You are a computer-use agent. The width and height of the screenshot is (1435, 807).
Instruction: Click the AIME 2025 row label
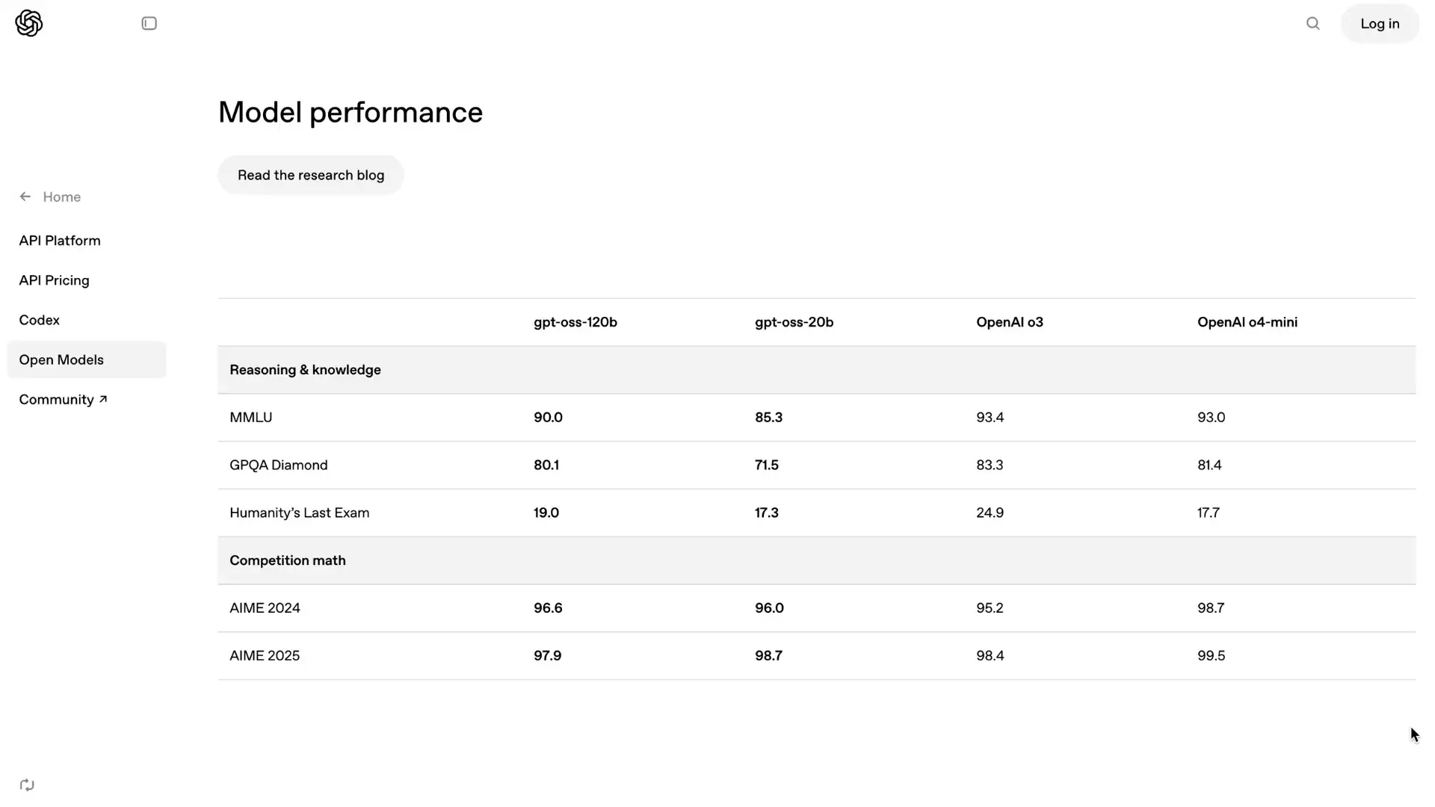pyautogui.click(x=265, y=655)
